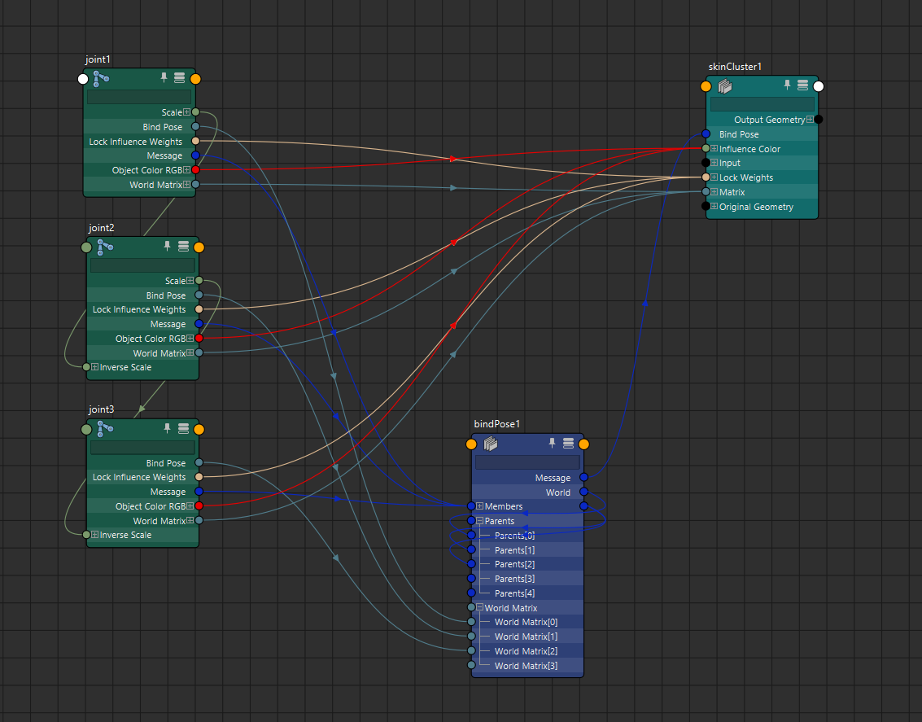The height and width of the screenshot is (722, 922).
Task: Click the attribute filter field on joint2
Action: point(142,265)
